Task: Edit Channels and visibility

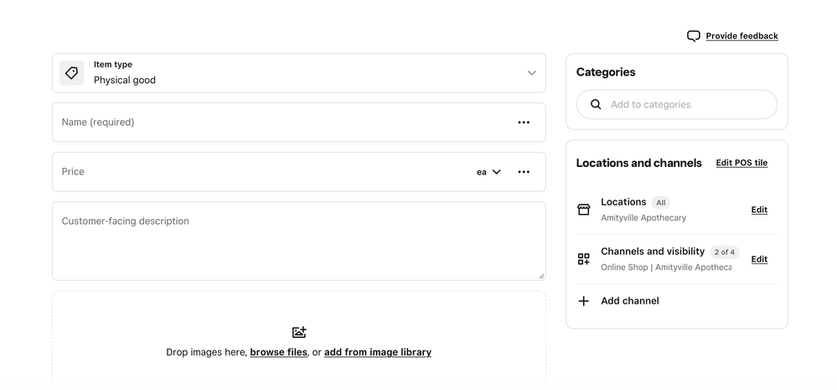Action: click(759, 259)
